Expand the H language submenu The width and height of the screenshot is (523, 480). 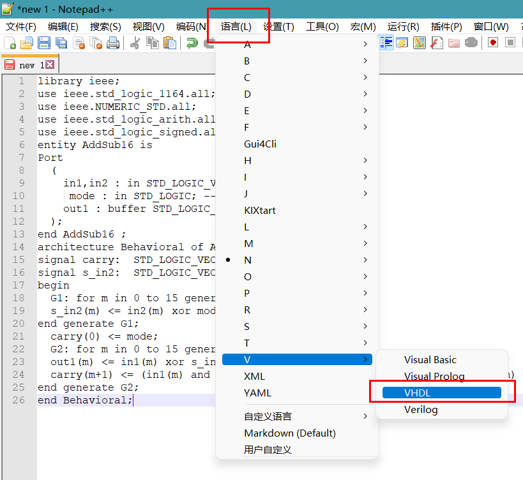(297, 161)
